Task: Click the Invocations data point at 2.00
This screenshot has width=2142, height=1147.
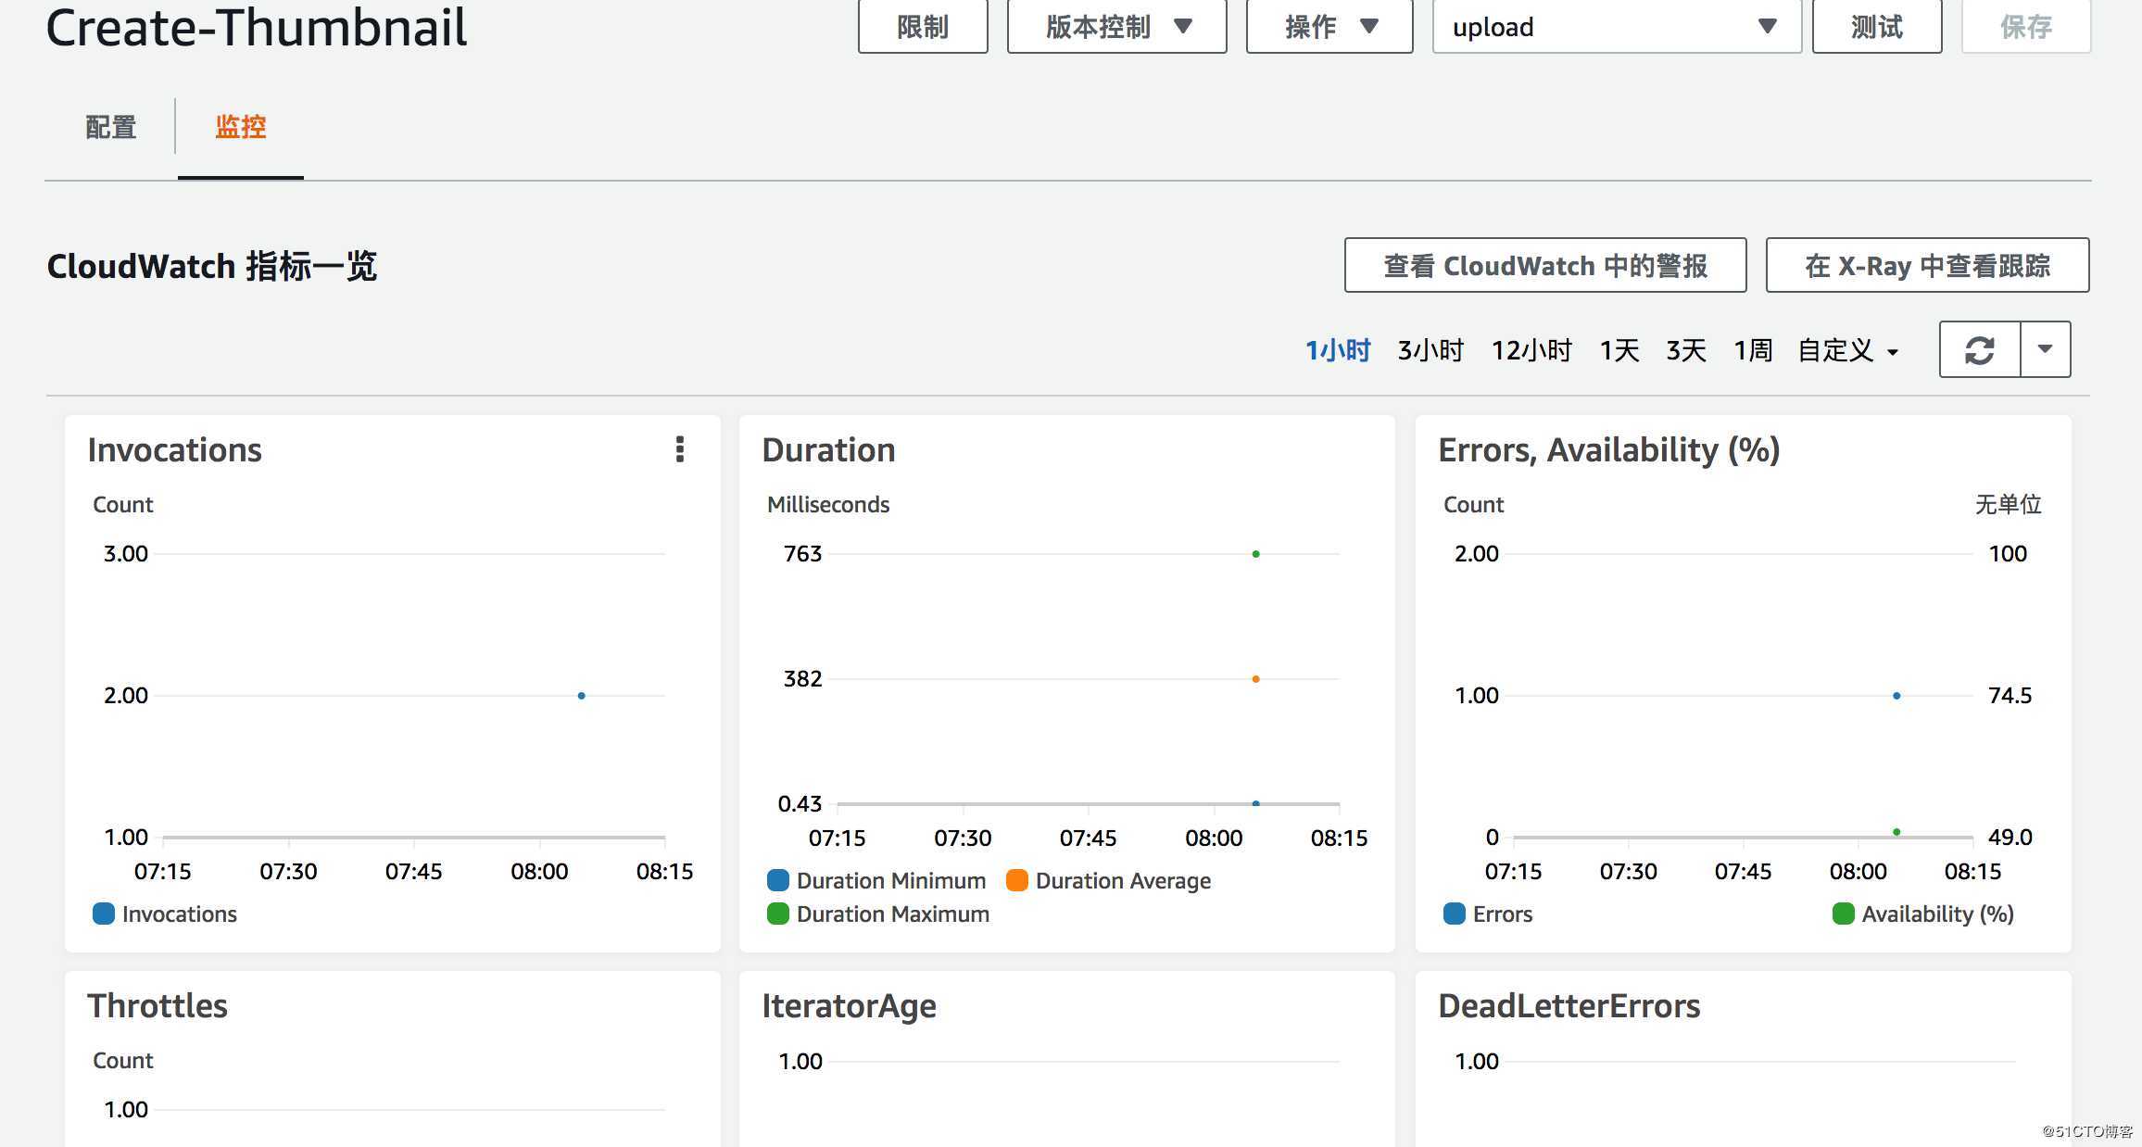Action: [x=582, y=696]
